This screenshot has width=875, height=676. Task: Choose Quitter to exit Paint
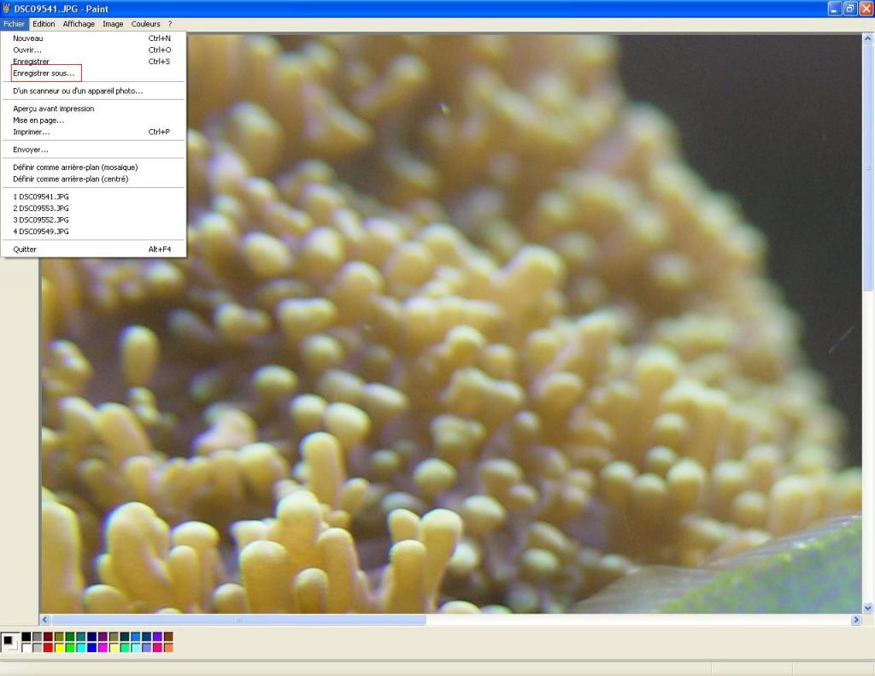pyautogui.click(x=92, y=250)
